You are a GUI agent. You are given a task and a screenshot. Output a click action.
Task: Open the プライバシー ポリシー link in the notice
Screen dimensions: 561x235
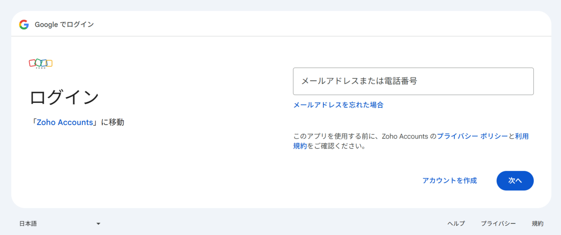tap(472, 136)
